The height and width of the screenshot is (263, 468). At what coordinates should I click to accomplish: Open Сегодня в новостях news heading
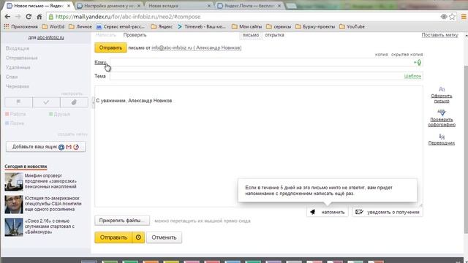pos(26,166)
